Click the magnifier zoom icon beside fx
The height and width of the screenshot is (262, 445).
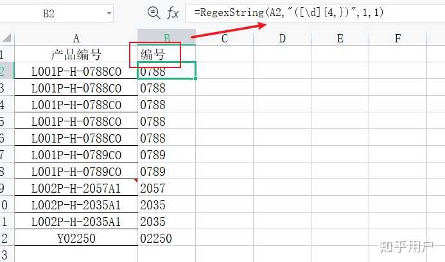154,13
